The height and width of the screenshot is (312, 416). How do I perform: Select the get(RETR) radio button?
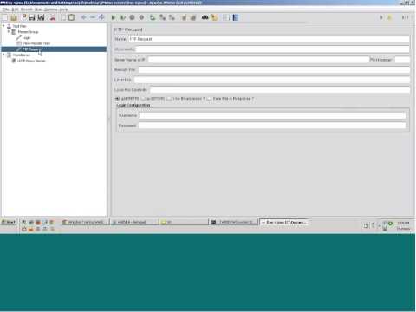point(117,99)
